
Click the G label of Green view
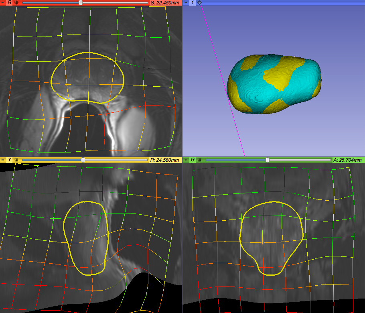(x=193, y=160)
